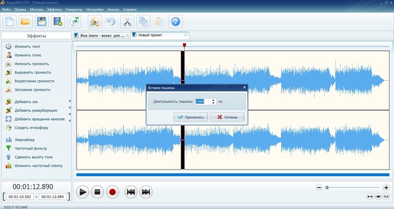Click the selection start time field
Screen dimensions: 394x209
coord(20,196)
